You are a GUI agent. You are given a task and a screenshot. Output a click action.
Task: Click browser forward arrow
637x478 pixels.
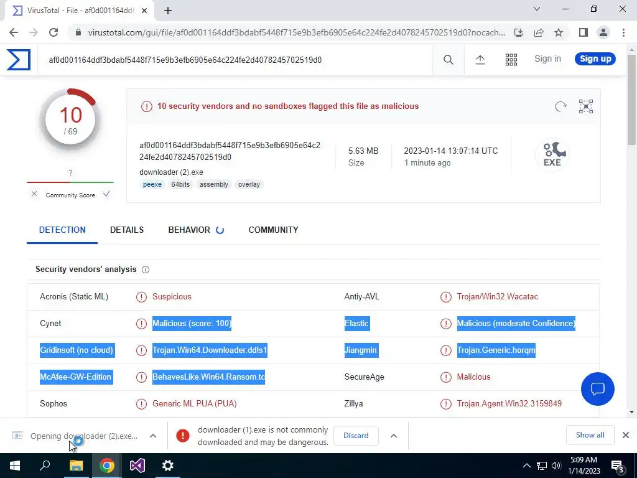34,32
